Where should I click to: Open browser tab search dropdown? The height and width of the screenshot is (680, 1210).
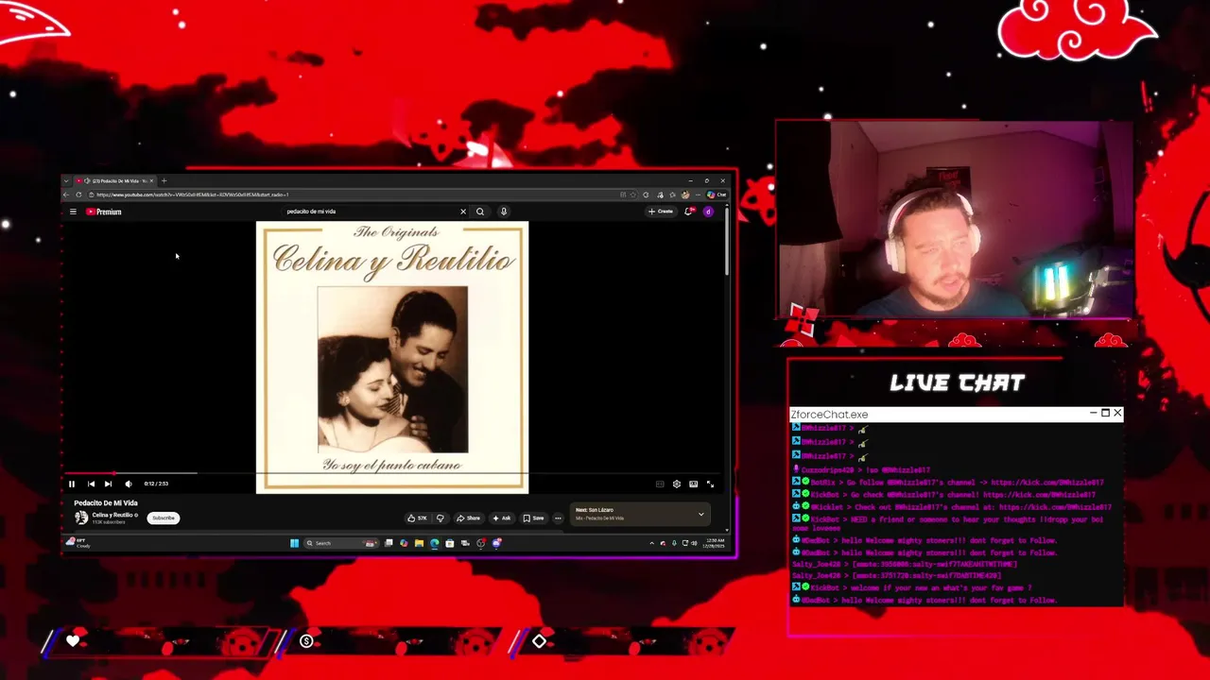coord(66,180)
